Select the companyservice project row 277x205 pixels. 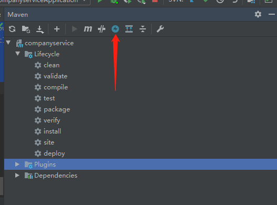click(x=141, y=43)
